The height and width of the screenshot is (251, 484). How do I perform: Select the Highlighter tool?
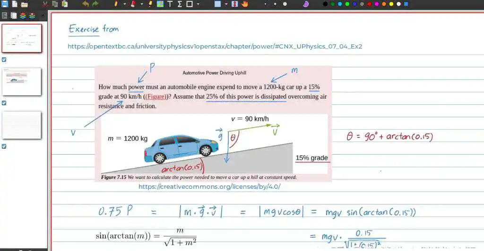click(x=150, y=4)
